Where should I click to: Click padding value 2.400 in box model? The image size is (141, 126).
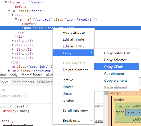(136, 106)
